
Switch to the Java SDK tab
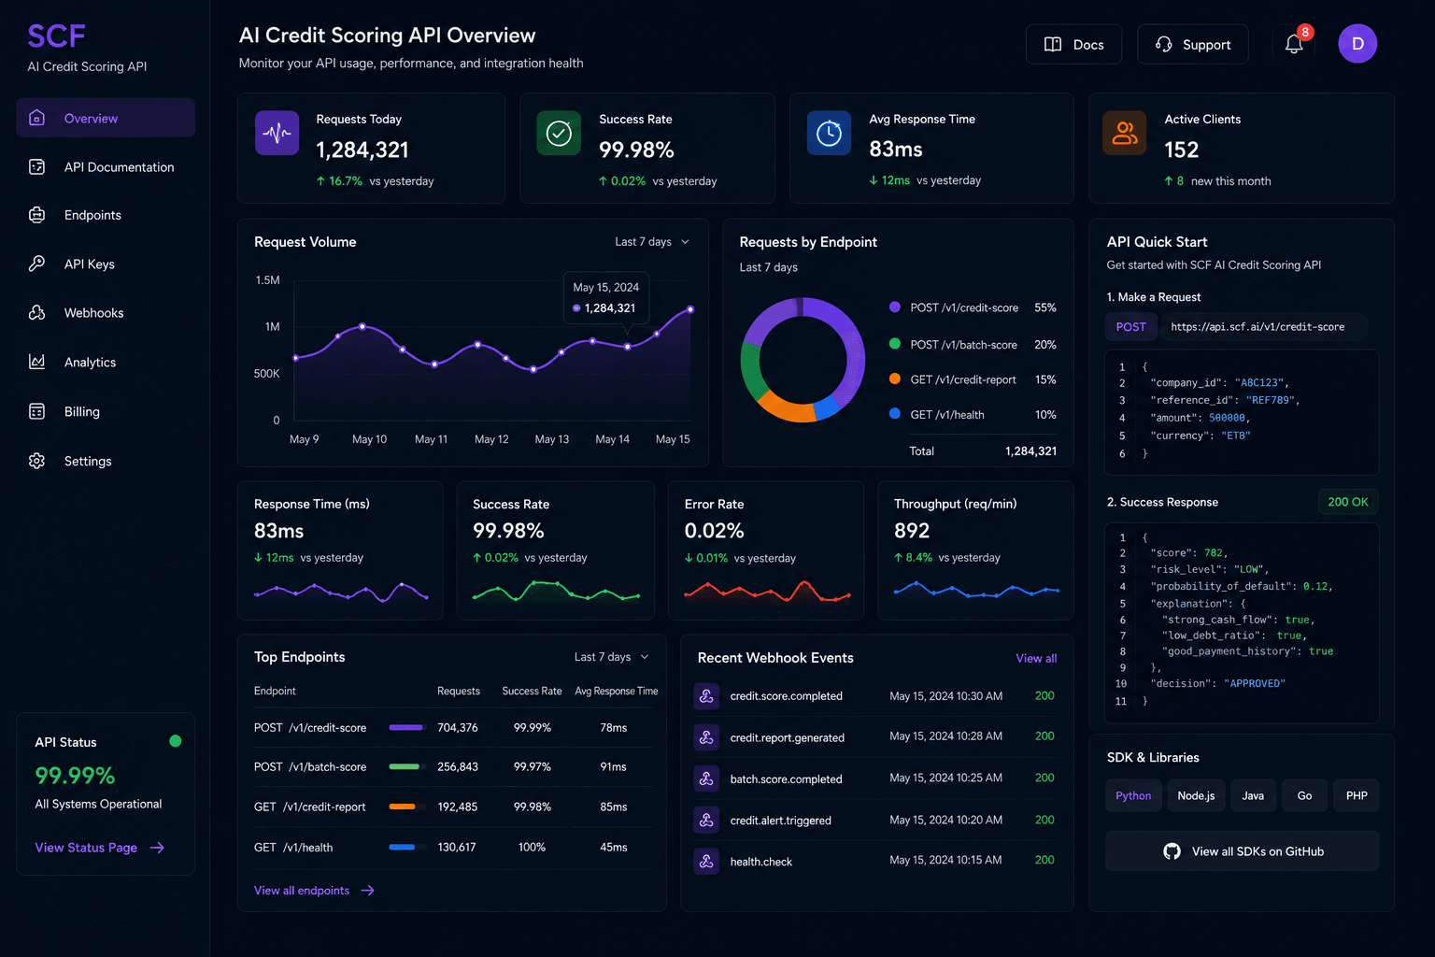[1253, 795]
